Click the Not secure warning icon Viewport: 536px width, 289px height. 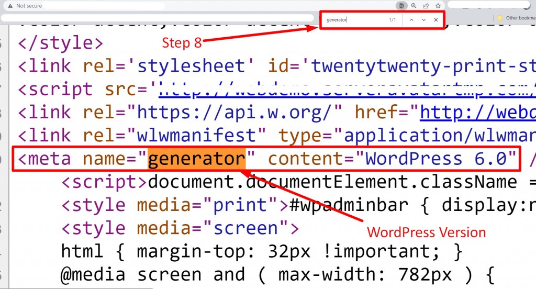10,6
